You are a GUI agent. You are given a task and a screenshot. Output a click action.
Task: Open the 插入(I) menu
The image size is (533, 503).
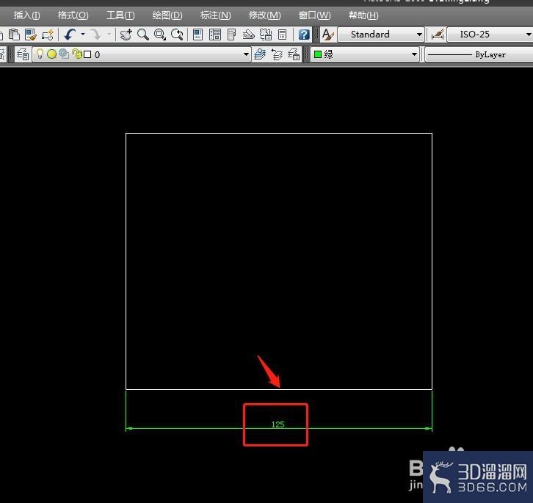click(26, 15)
